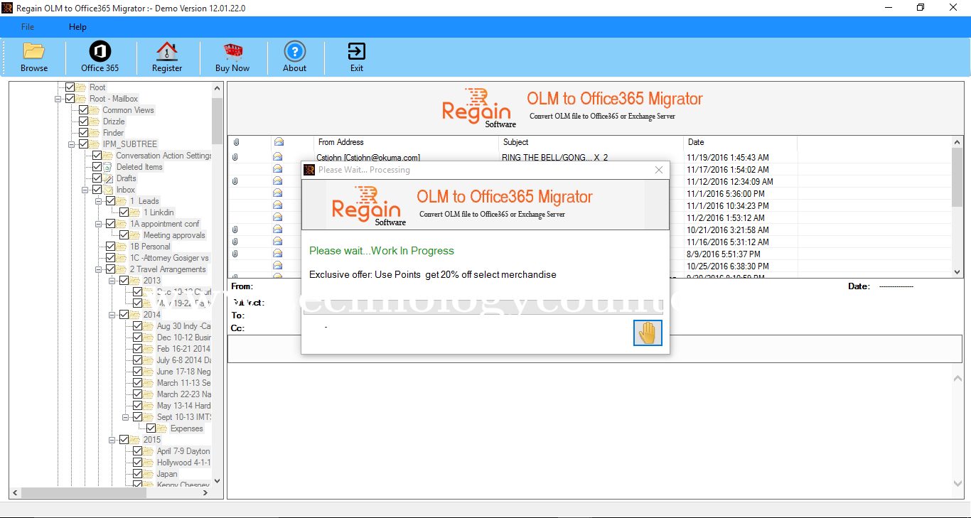Collapse the IPM_SUBTREE node
The image size is (971, 518).
tap(72, 144)
